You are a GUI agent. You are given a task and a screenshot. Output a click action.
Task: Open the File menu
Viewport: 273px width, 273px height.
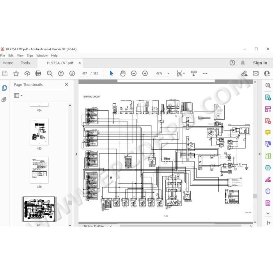3,55
